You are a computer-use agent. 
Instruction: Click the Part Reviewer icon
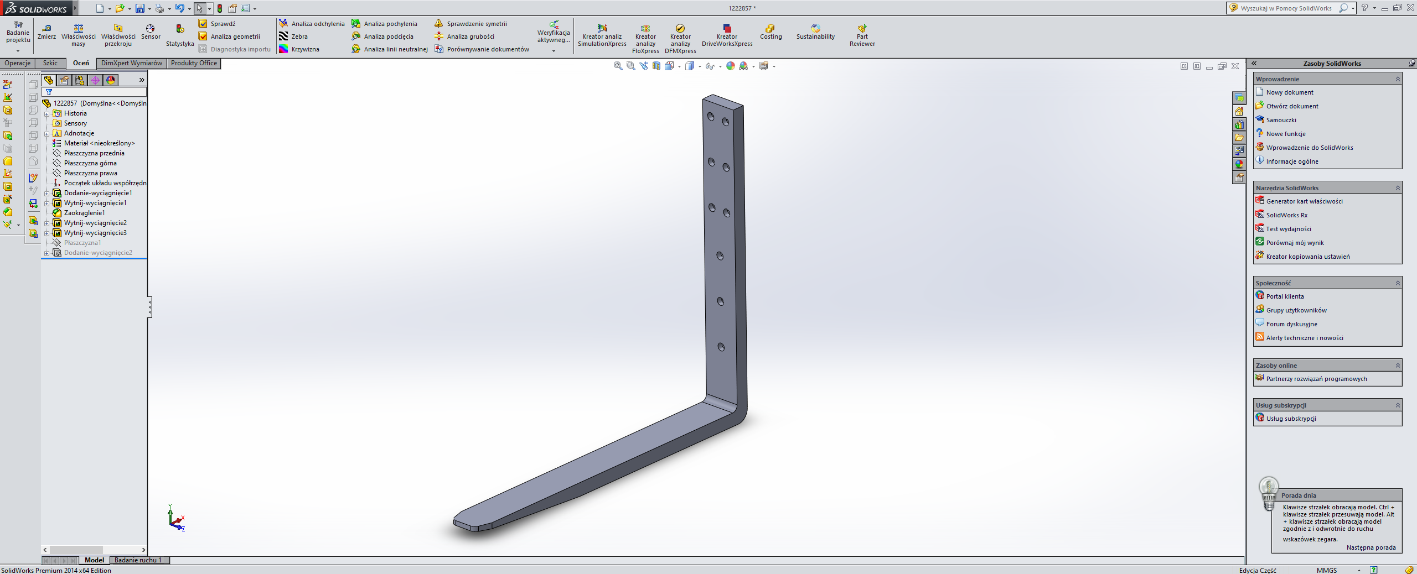pos(862,34)
